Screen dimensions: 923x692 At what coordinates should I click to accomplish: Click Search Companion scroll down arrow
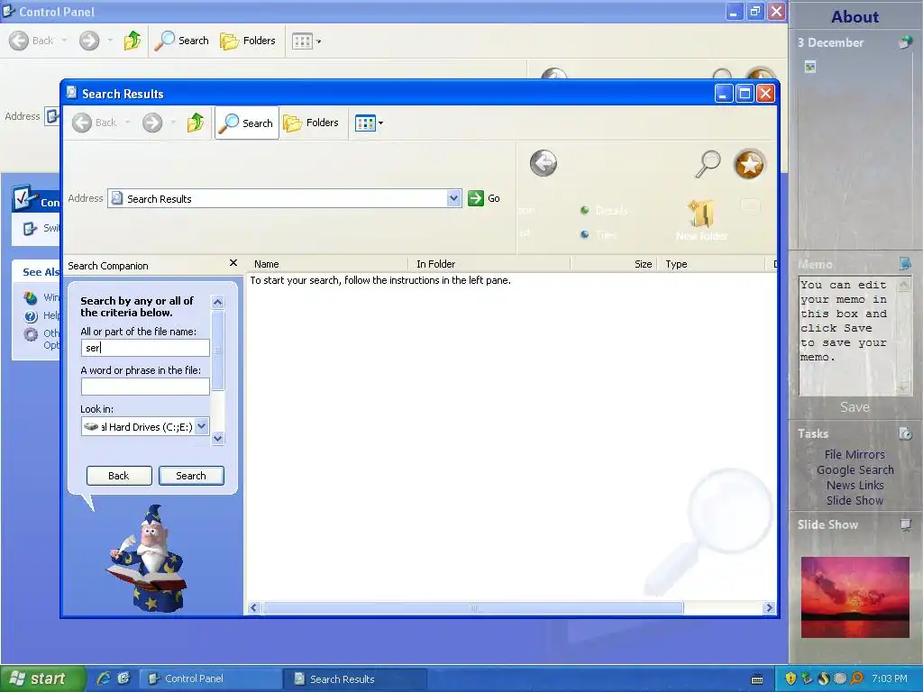(x=218, y=438)
